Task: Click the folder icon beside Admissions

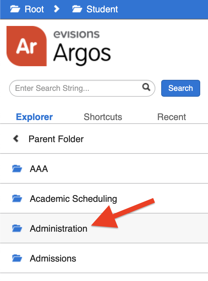Action: (17, 258)
